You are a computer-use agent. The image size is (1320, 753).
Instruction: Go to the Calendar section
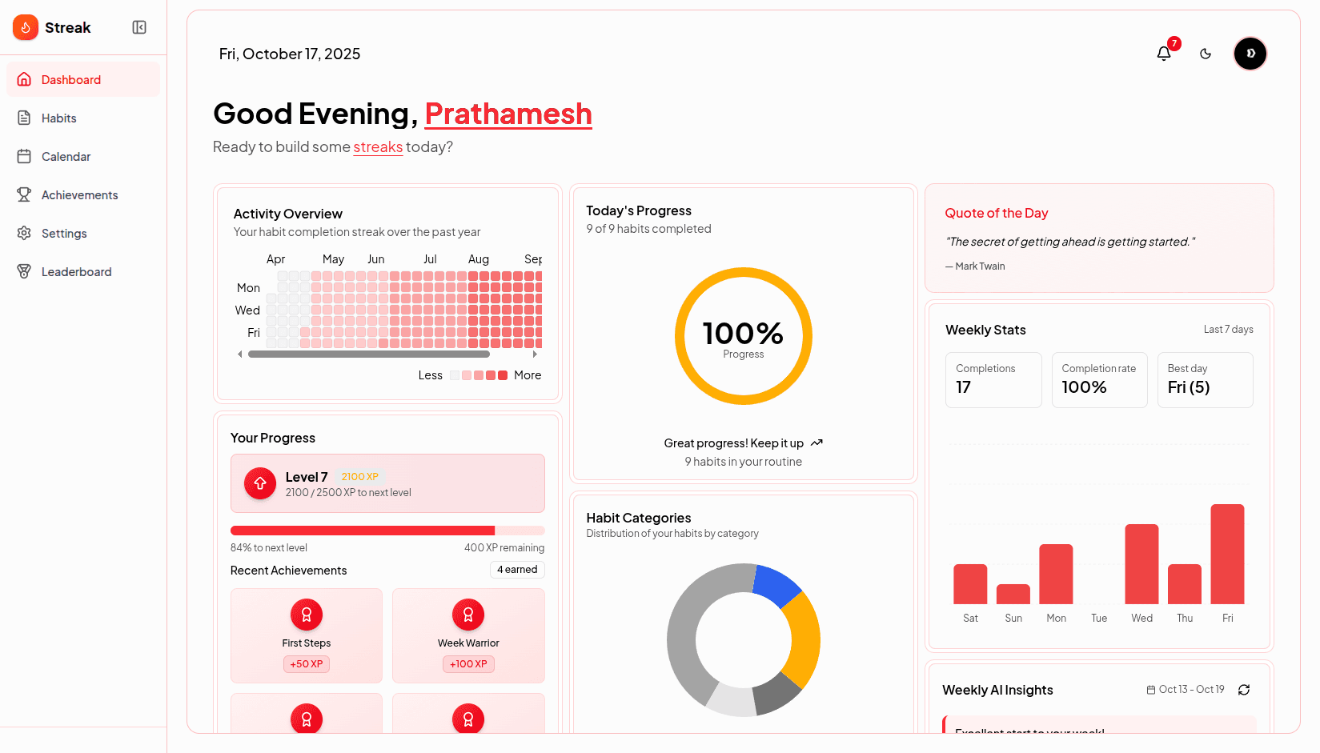coord(66,157)
